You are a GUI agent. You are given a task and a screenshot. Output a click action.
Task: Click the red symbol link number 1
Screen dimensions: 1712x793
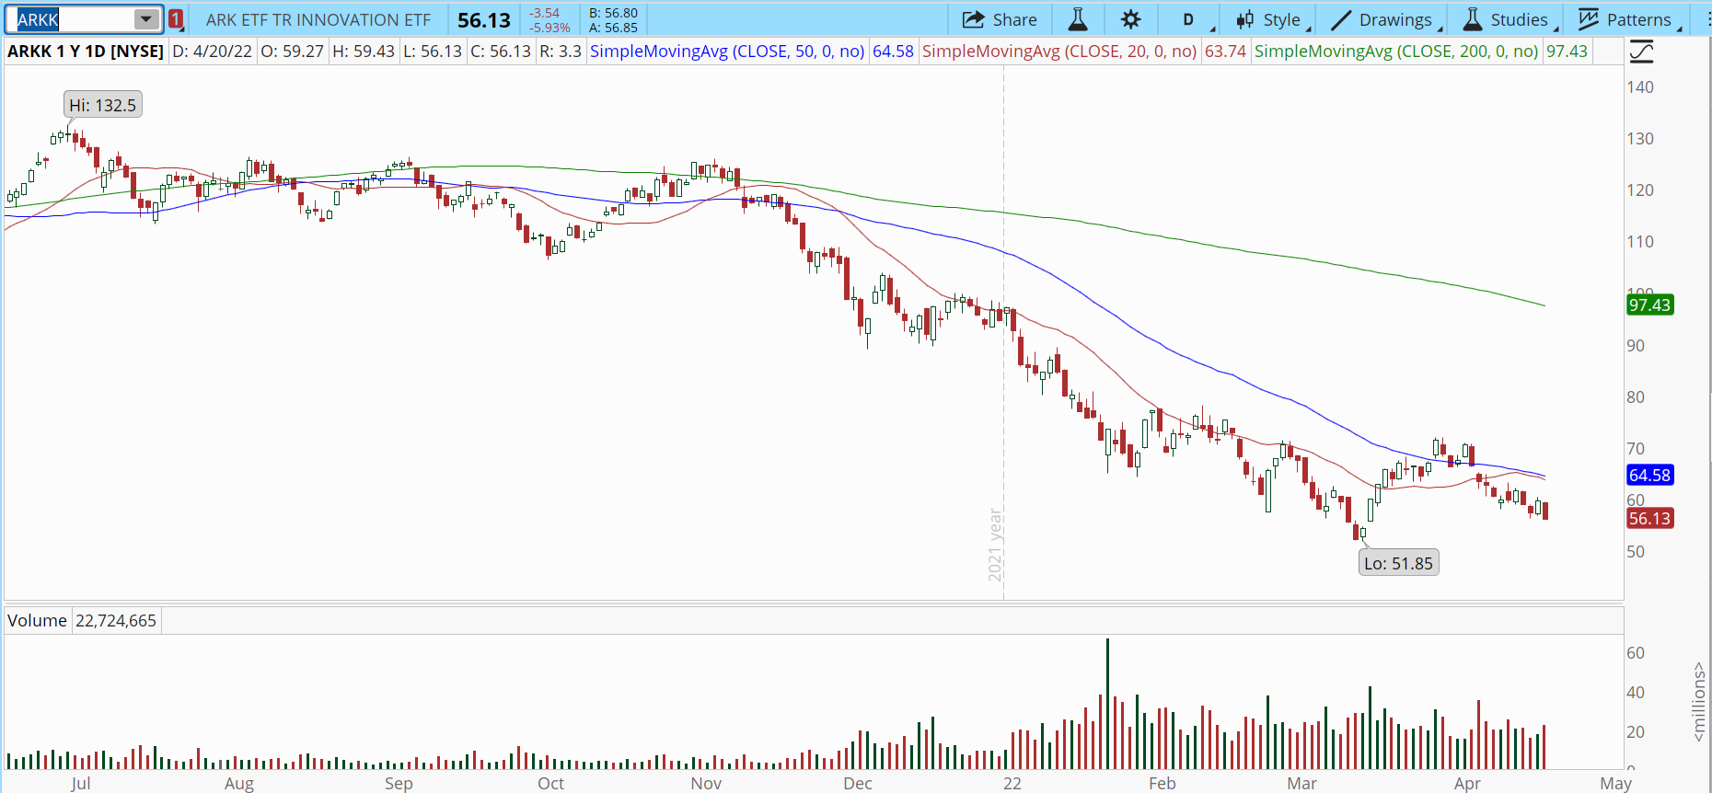[x=176, y=19]
